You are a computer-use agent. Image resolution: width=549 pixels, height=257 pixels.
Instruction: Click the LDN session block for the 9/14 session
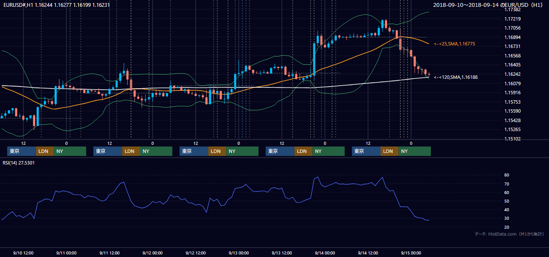[x=389, y=151]
